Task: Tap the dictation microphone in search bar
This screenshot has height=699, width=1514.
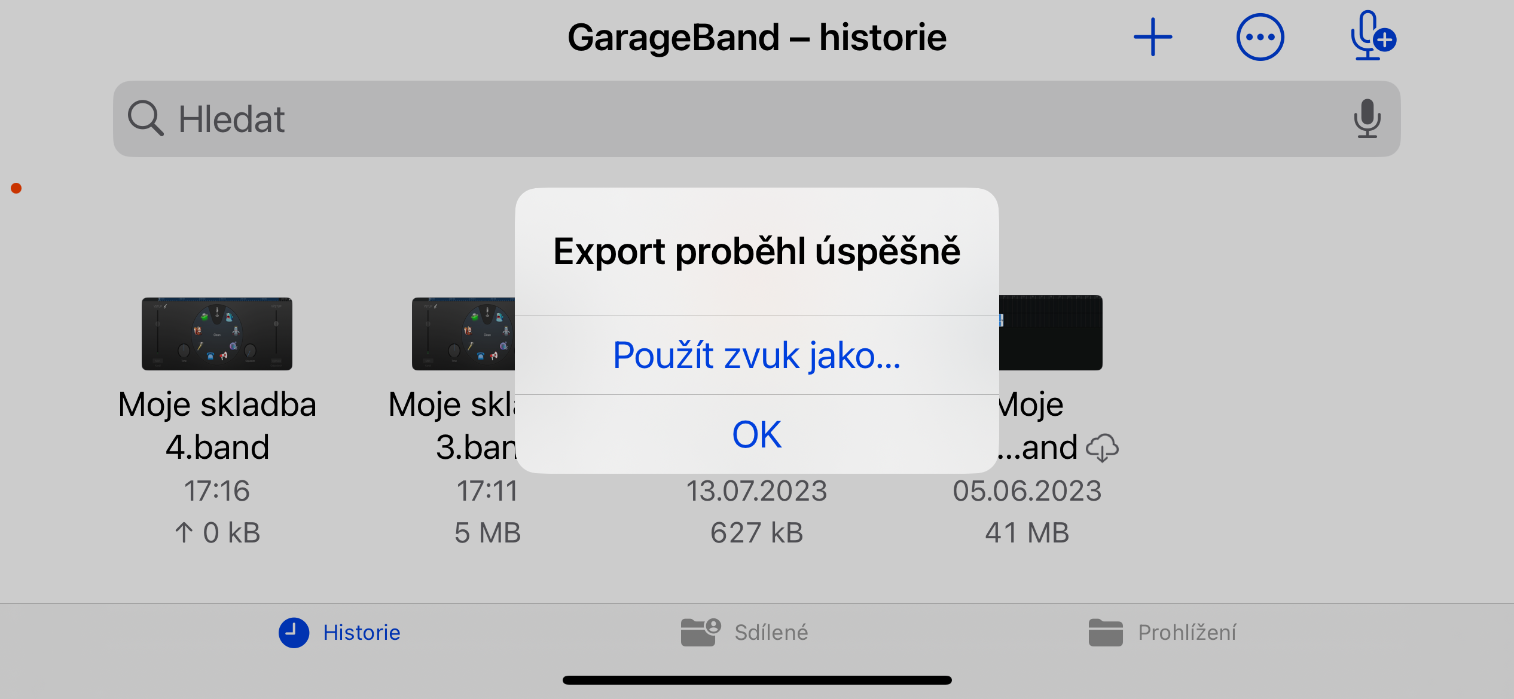Action: pyautogui.click(x=1367, y=118)
